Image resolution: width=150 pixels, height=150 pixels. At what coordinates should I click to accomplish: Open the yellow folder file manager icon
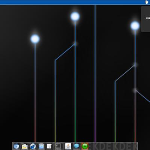click(24, 146)
